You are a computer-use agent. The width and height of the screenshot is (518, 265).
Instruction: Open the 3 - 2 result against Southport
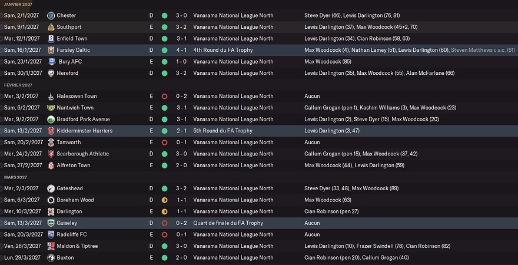pyautogui.click(x=181, y=27)
